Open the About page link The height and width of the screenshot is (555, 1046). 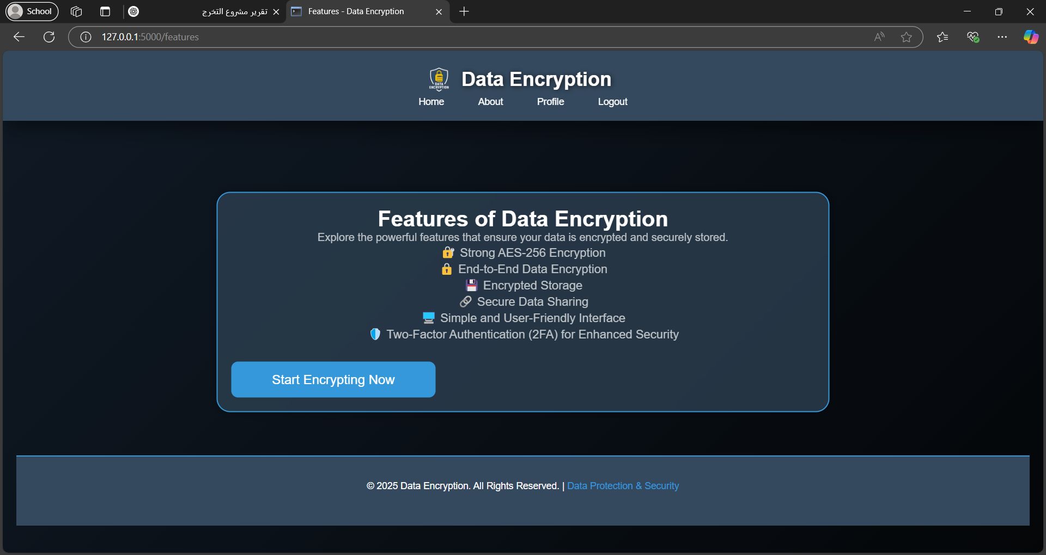point(490,102)
